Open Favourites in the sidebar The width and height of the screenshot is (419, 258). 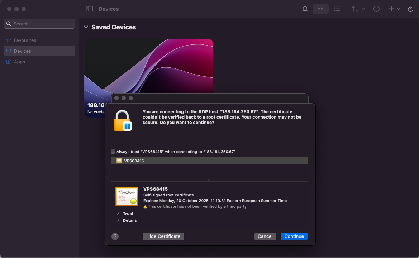pos(25,40)
